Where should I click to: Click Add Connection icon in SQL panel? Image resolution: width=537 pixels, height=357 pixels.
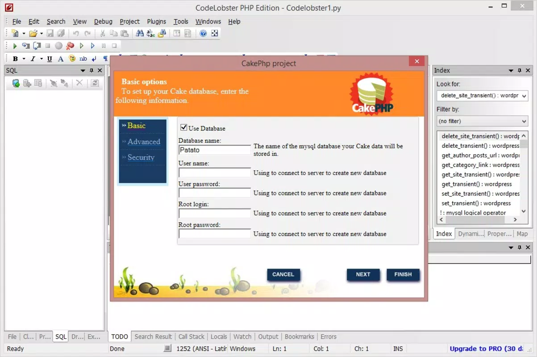16,83
